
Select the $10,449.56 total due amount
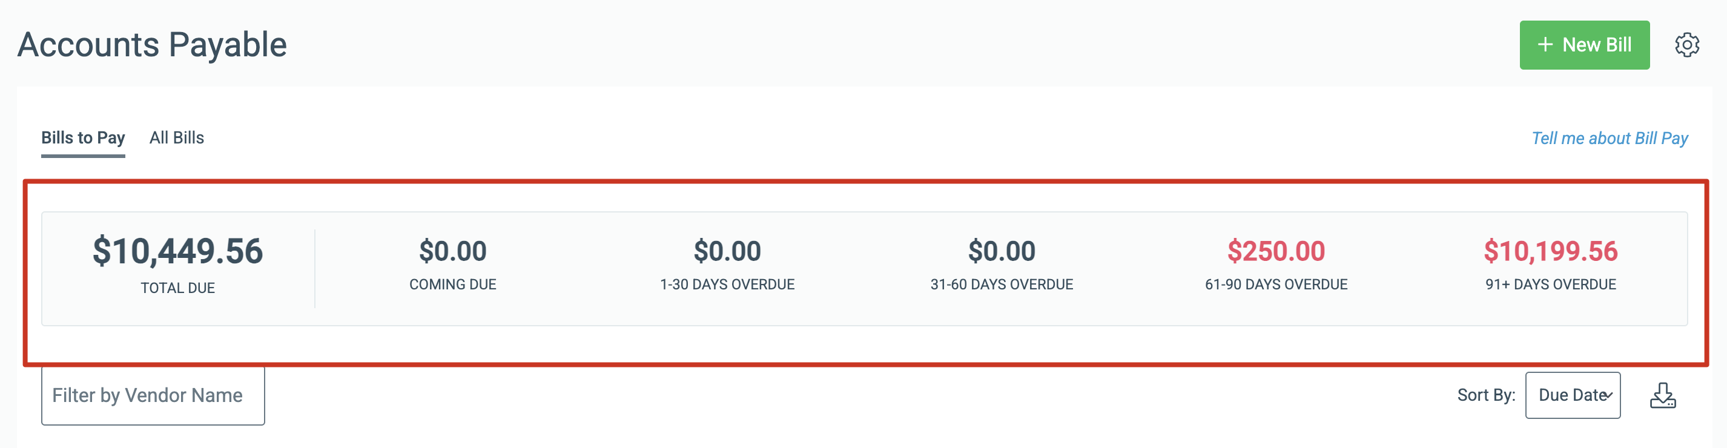[x=177, y=251]
